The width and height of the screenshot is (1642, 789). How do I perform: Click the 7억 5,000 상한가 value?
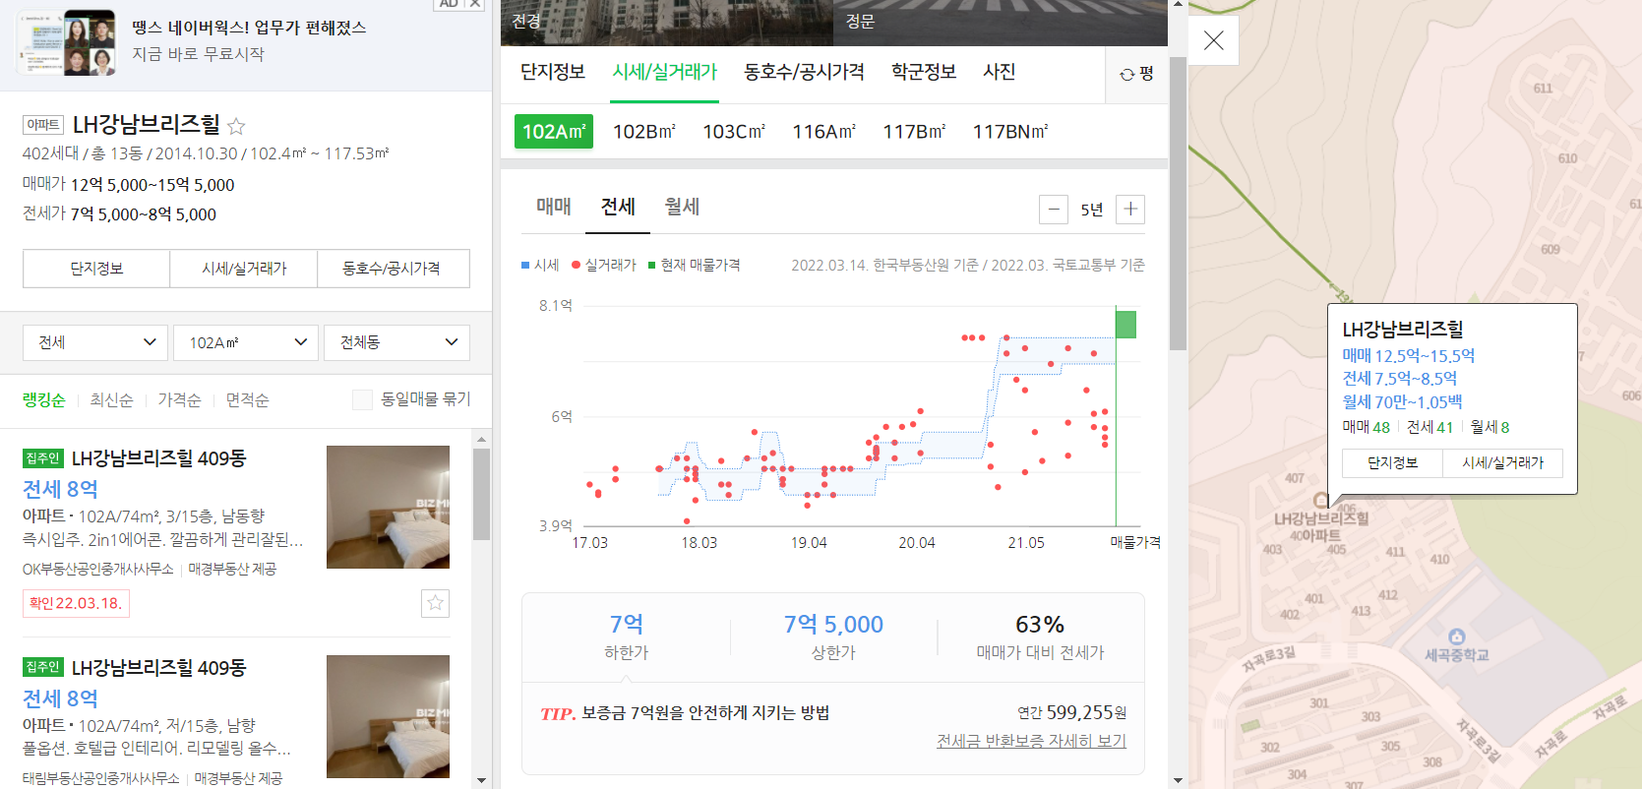click(833, 624)
